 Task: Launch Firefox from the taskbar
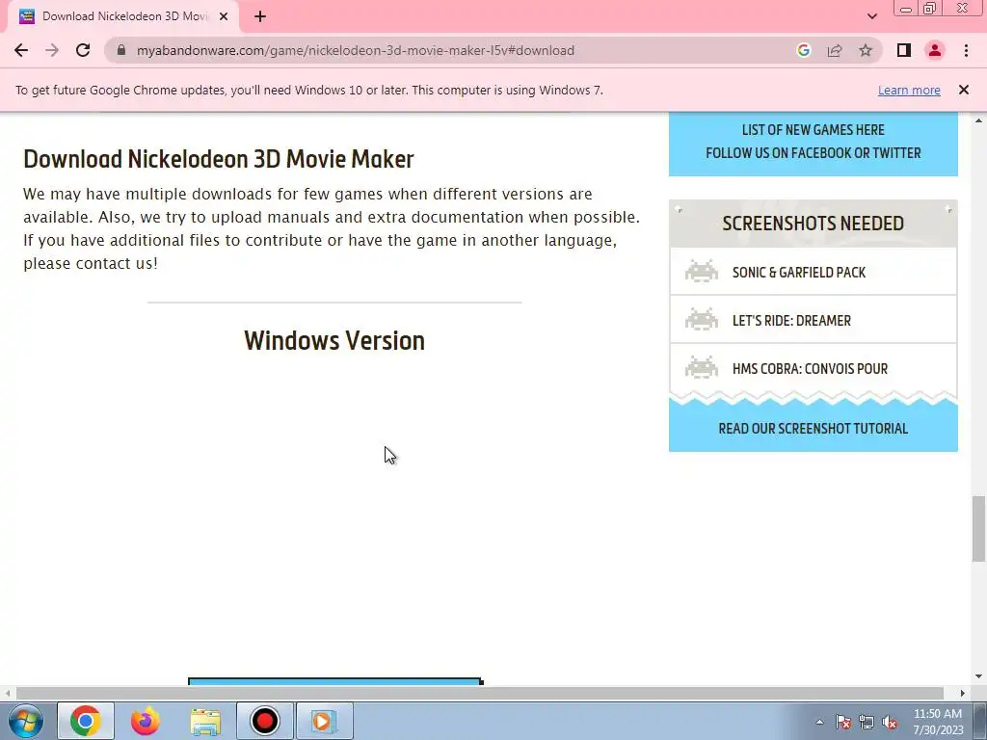(145, 721)
